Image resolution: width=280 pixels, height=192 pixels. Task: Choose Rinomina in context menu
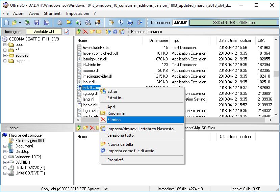tap(142, 113)
